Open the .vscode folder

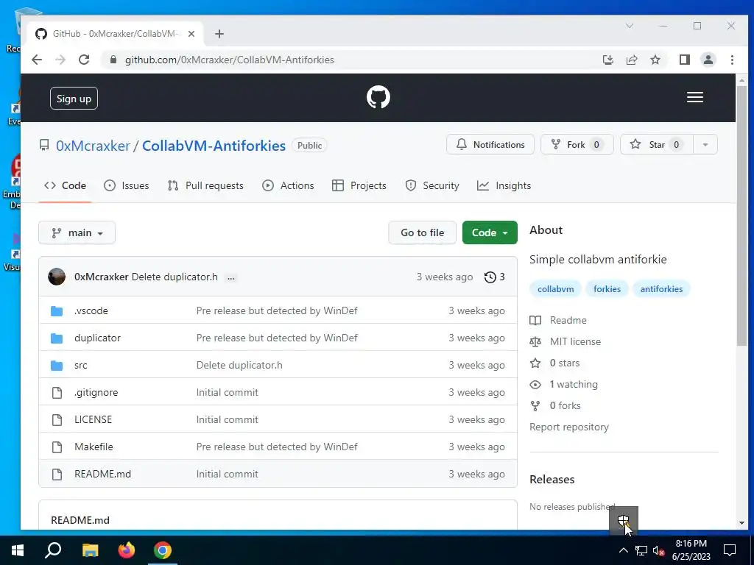pyautogui.click(x=91, y=311)
